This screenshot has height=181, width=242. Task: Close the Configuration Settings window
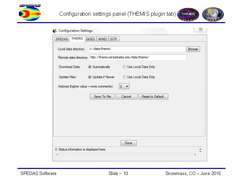(x=200, y=29)
